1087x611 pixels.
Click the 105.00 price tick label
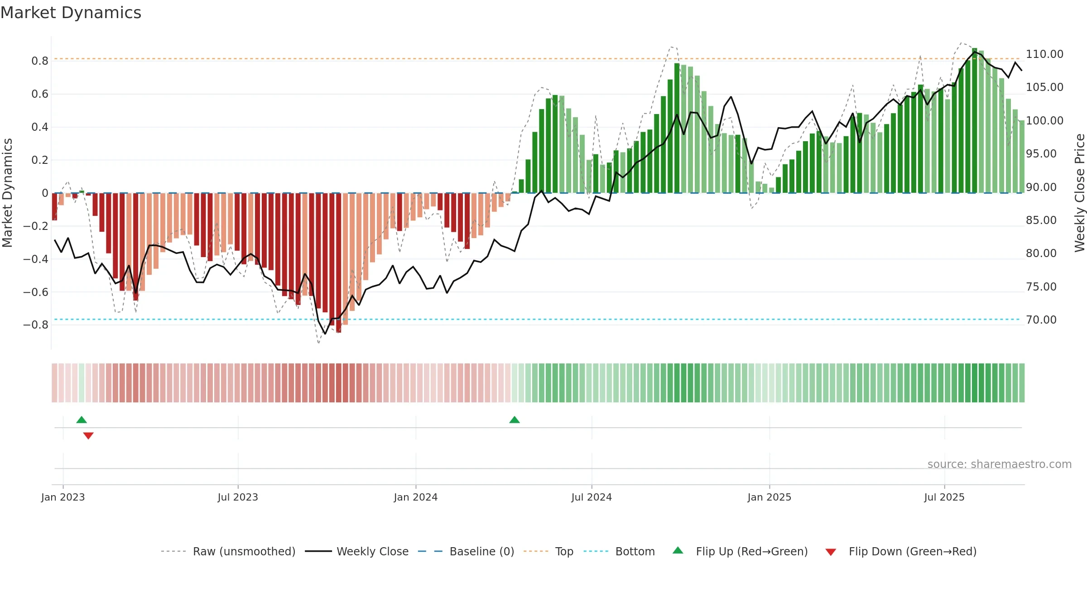pos(1044,87)
